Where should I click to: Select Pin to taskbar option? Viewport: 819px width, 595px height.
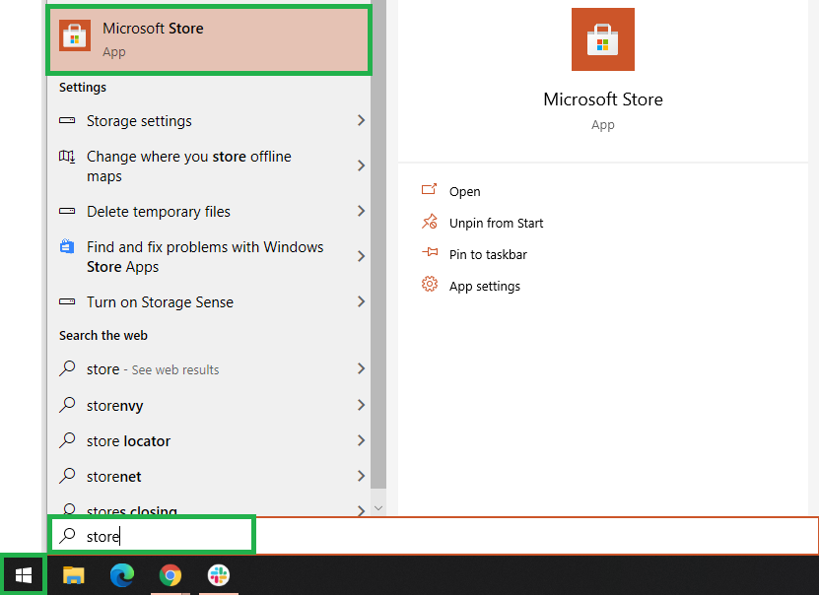point(488,255)
